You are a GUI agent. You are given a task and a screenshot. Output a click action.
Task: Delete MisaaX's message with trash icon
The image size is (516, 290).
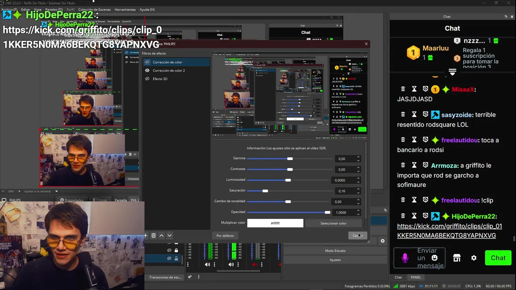point(403,89)
